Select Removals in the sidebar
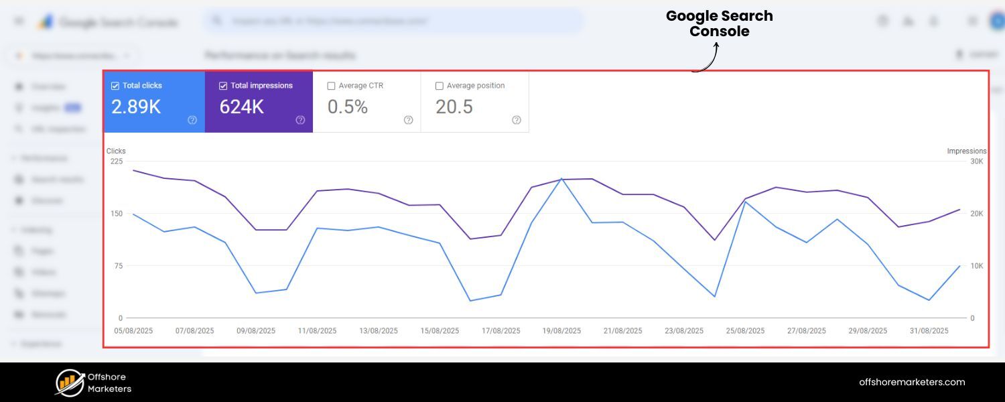 (47, 314)
